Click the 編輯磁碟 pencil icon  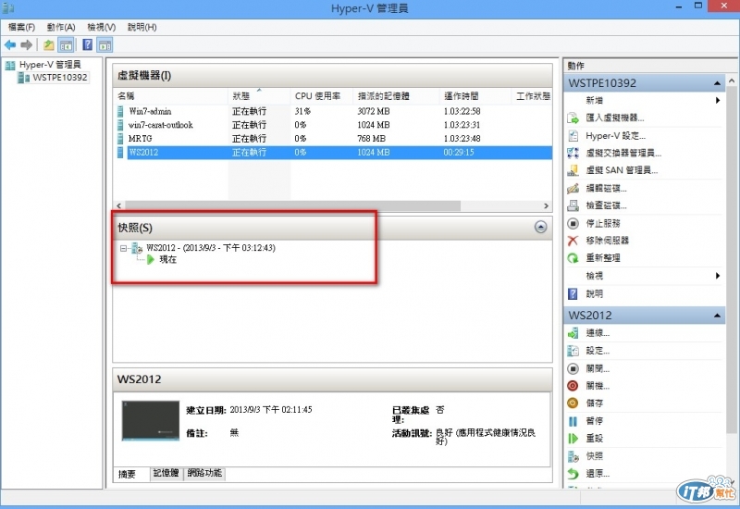[573, 189]
